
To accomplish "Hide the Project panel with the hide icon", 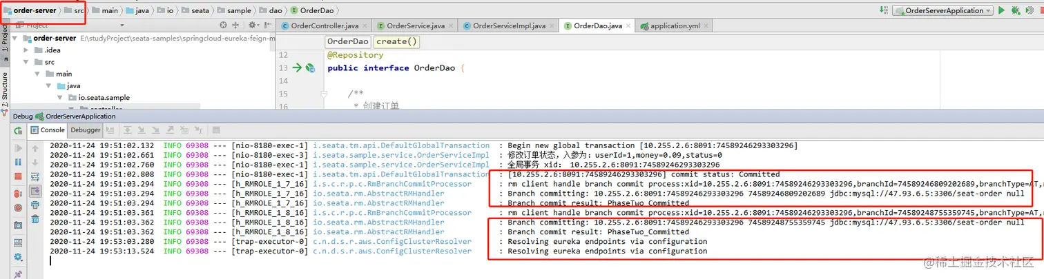I will 266,25.
